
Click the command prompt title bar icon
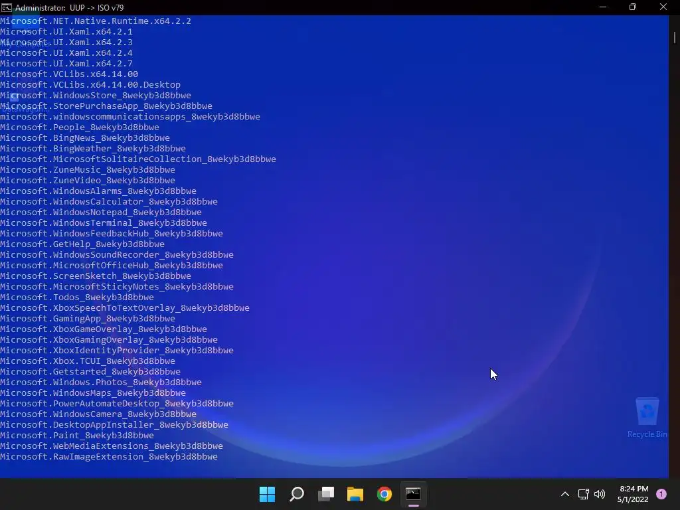coord(7,7)
